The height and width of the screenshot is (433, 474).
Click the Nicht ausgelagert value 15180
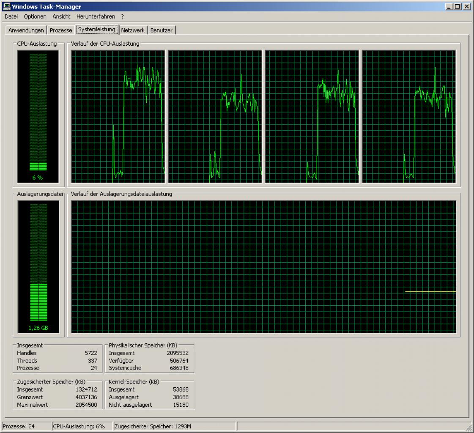(181, 405)
